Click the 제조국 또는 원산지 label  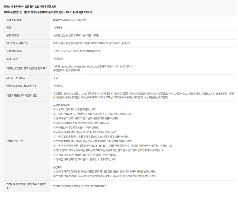click(16, 78)
